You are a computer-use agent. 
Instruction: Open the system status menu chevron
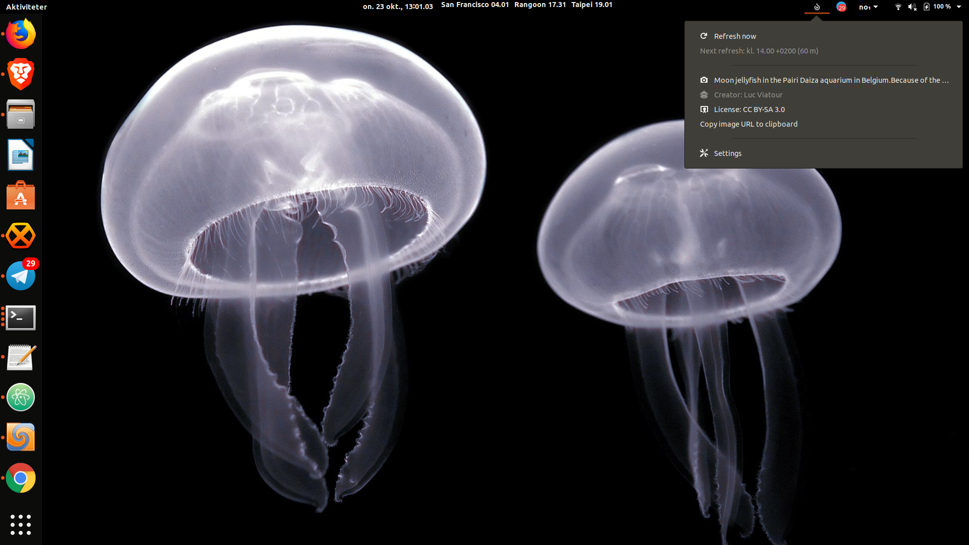click(x=958, y=7)
